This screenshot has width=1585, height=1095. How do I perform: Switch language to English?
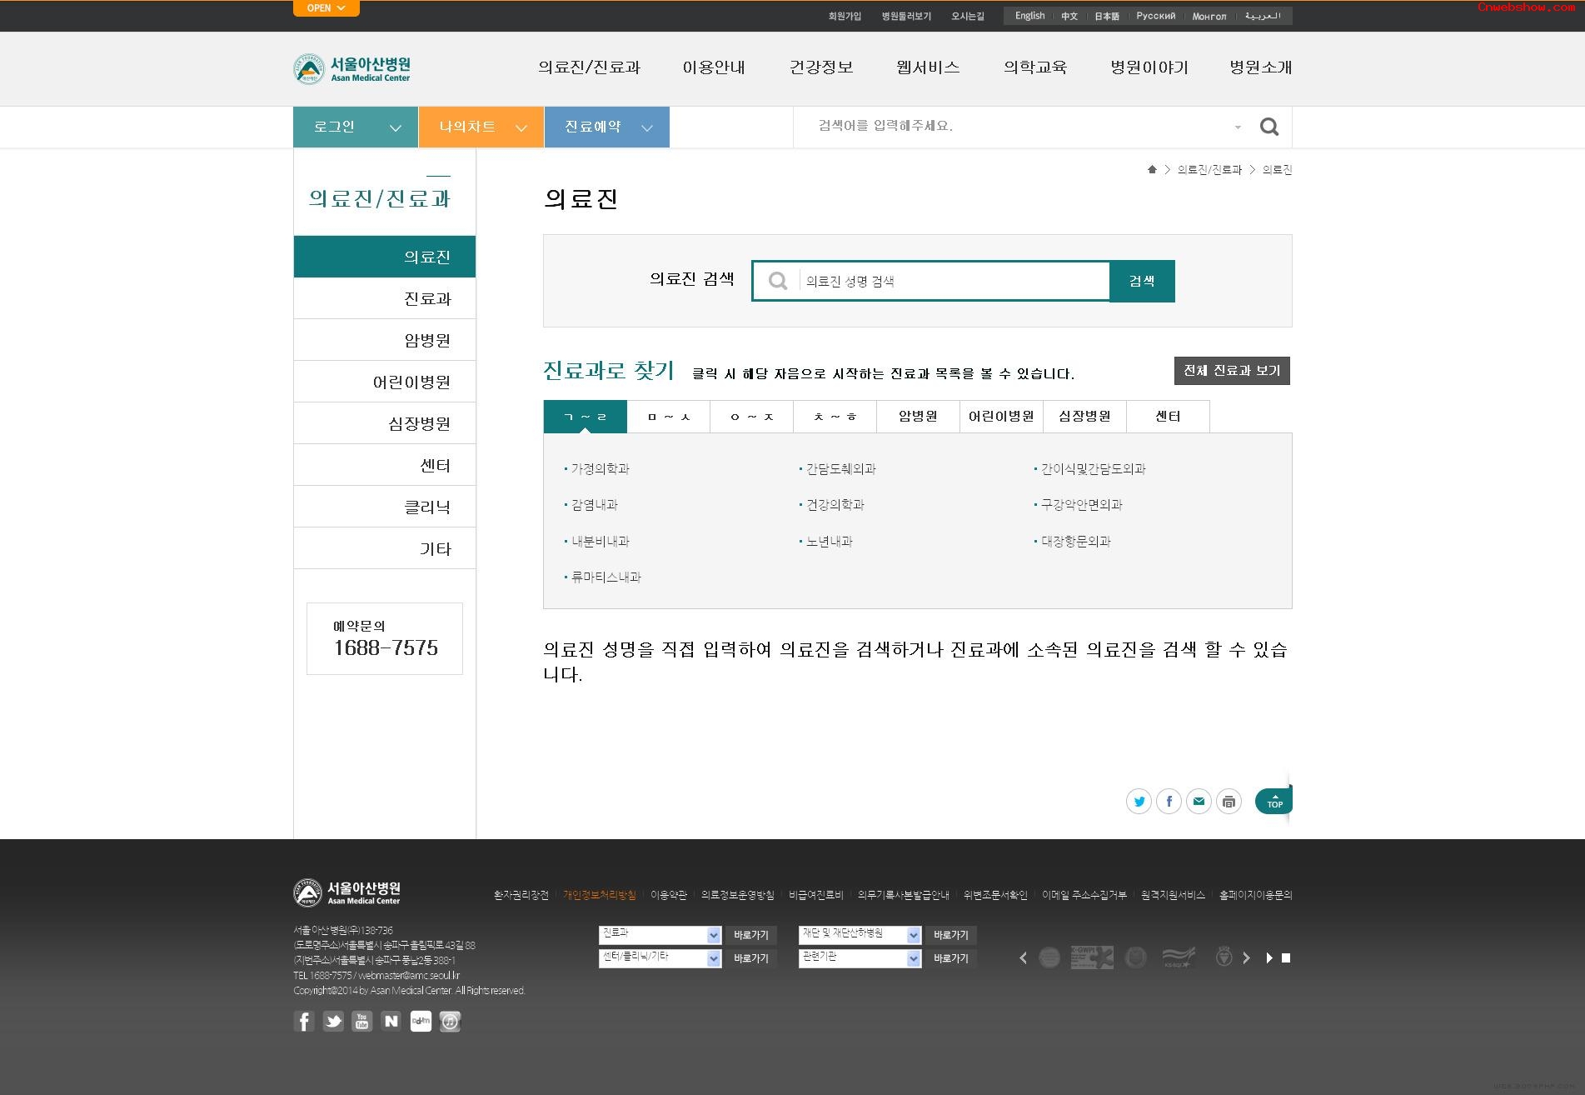tap(1029, 16)
